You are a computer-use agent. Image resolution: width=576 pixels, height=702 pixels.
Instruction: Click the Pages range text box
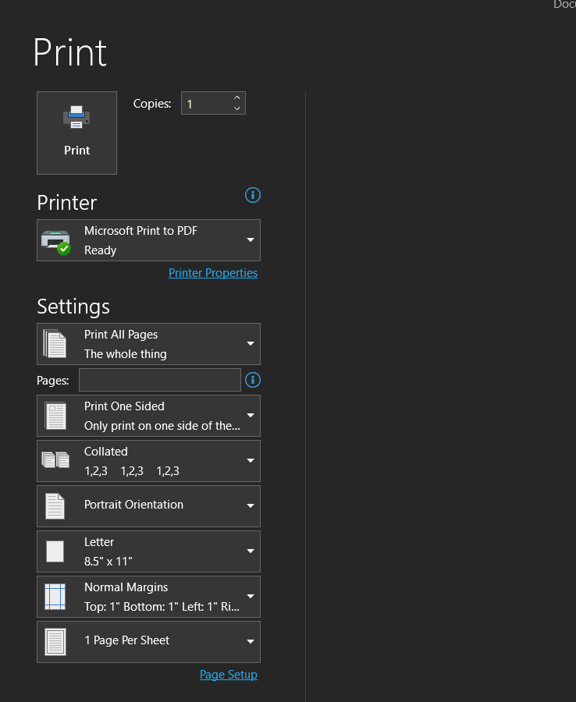pos(160,381)
